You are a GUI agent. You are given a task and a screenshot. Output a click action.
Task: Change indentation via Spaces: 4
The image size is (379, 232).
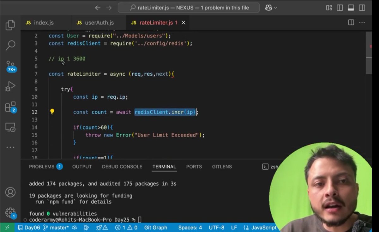click(190, 228)
